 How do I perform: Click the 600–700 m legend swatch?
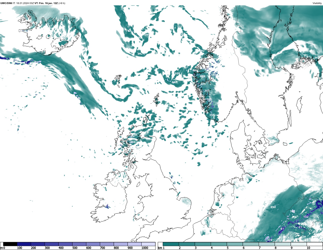(93, 244)
